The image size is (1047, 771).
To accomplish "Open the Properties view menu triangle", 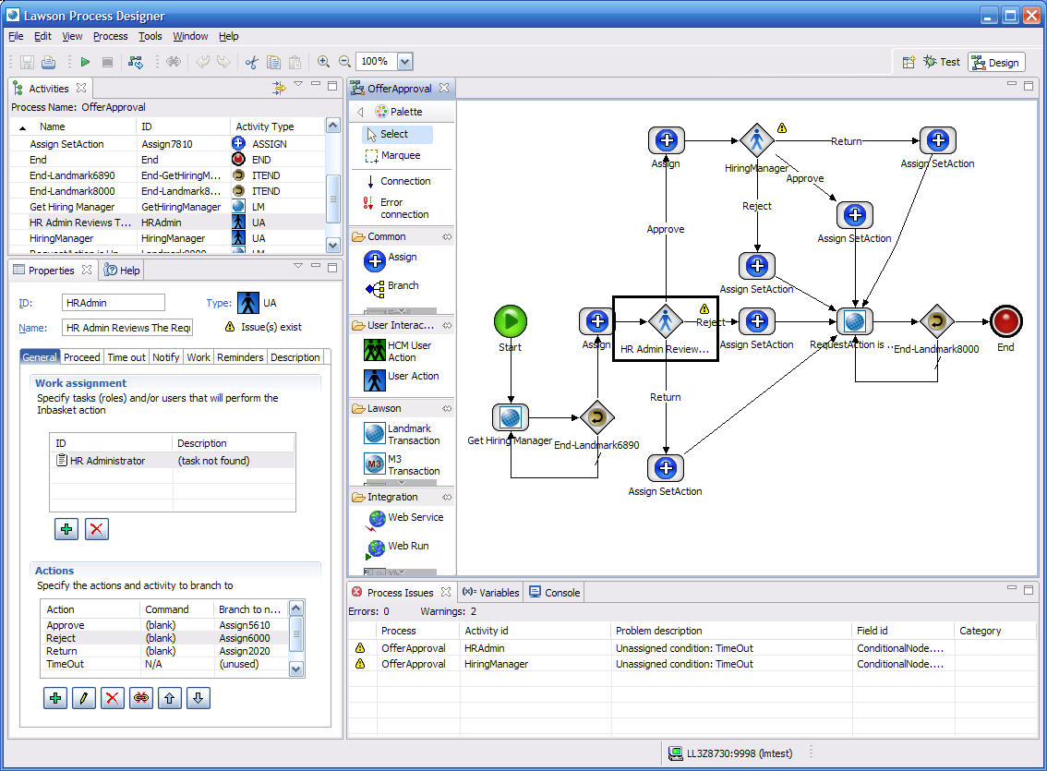I will [x=298, y=266].
